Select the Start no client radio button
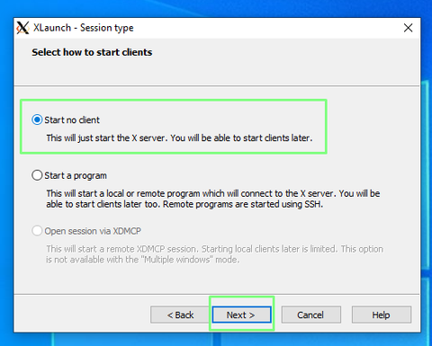The image size is (432, 346). [x=37, y=120]
